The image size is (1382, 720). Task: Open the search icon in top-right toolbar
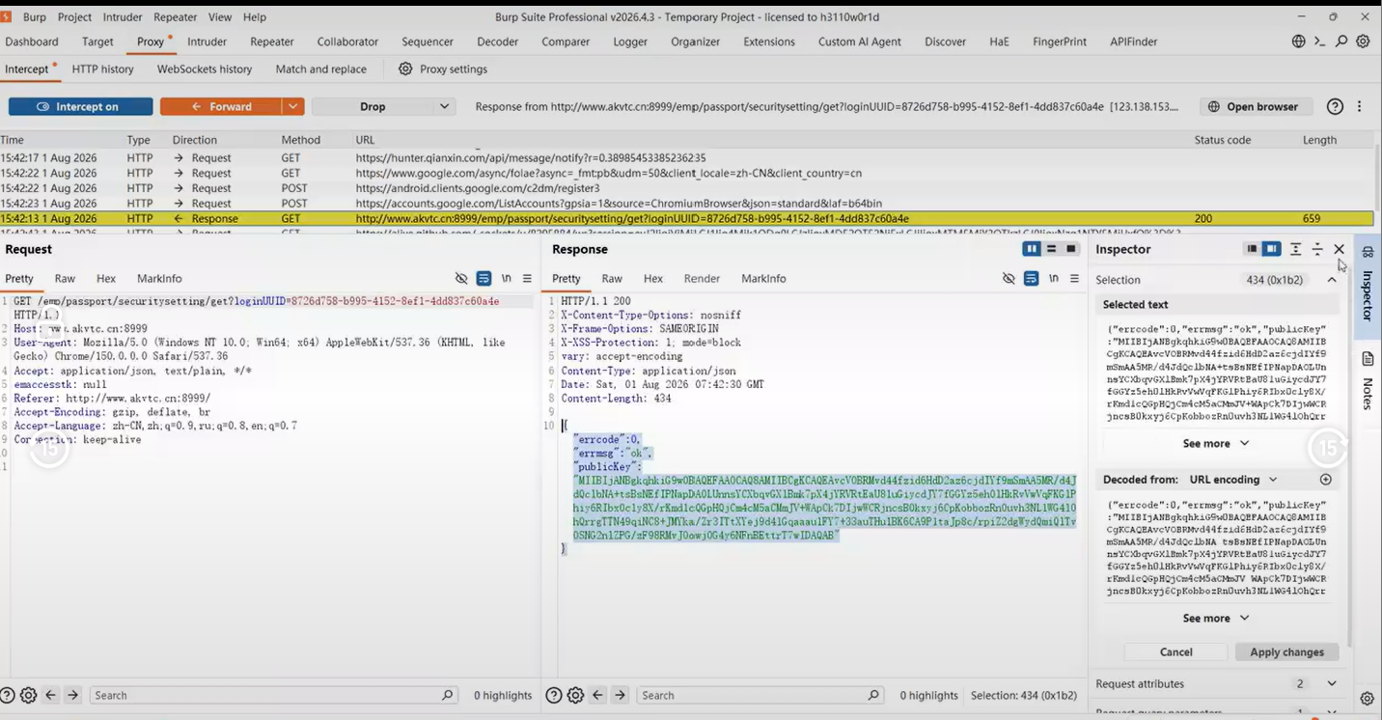point(1341,42)
